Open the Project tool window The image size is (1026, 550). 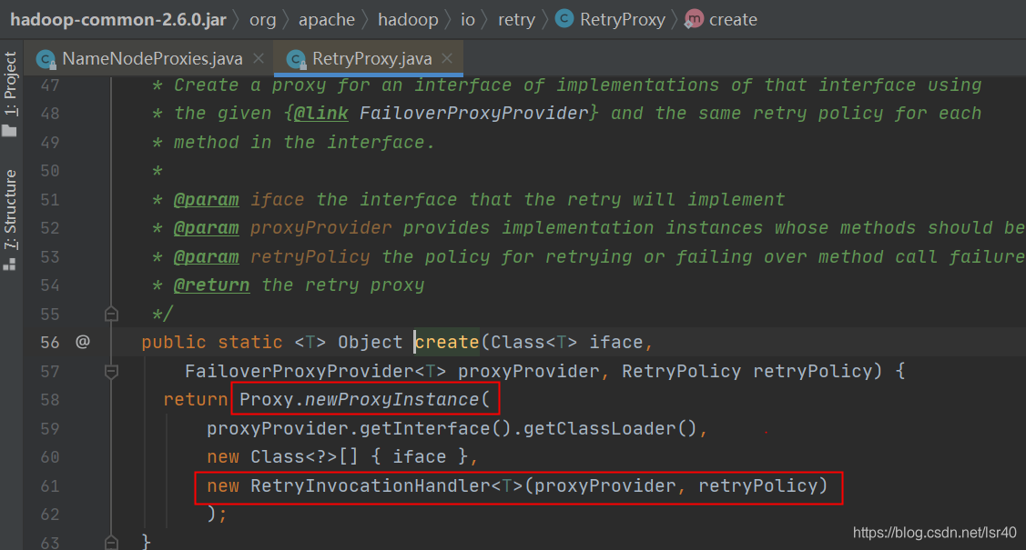click(10, 83)
